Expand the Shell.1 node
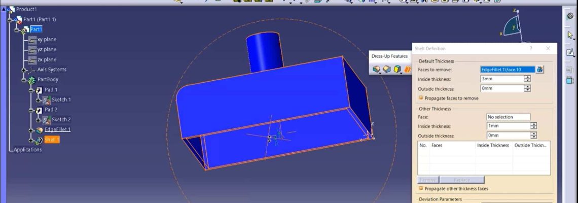This screenshot has width=578, height=203. [31, 140]
